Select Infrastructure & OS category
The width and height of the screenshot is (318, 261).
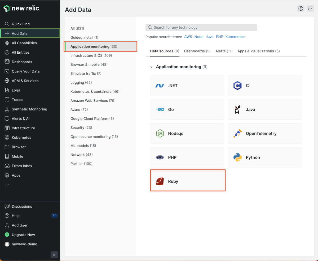click(91, 55)
